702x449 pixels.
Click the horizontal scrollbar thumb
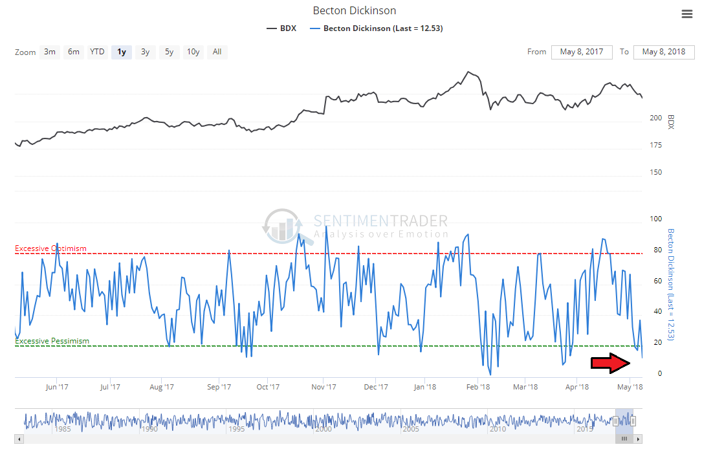tap(624, 439)
